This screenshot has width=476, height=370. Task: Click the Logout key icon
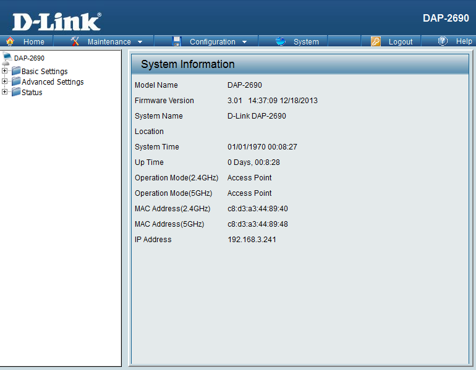375,41
